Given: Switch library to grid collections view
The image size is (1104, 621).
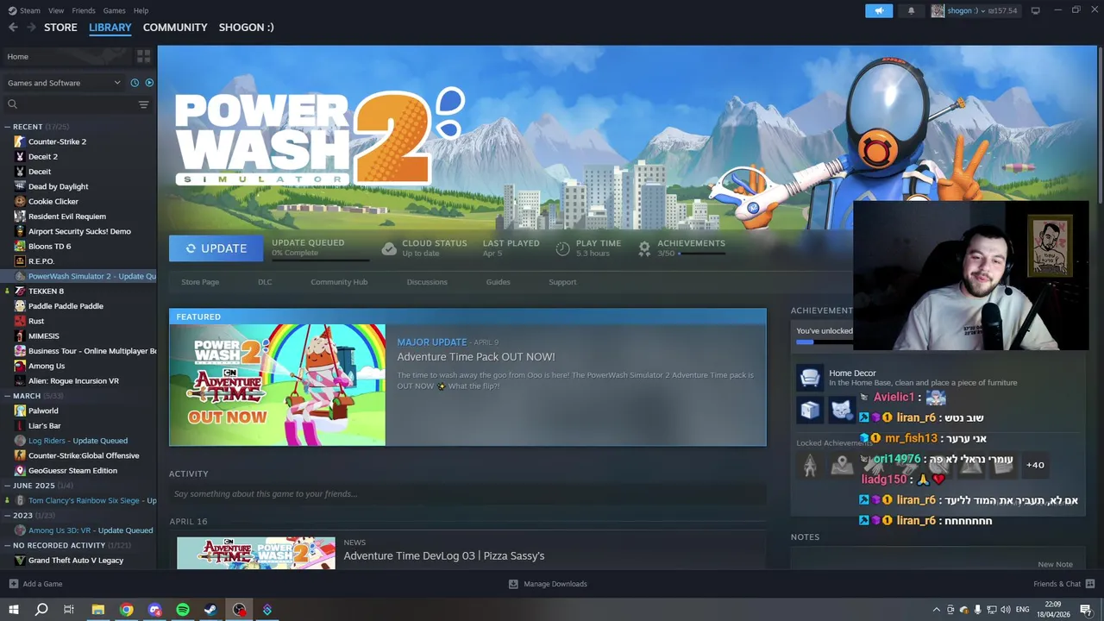Looking at the screenshot, I should 143,56.
